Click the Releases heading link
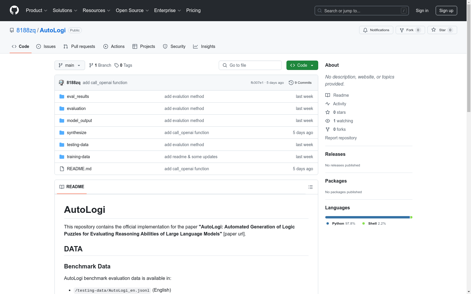 (x=335, y=154)
